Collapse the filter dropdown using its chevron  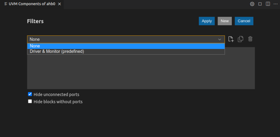[x=220, y=39]
